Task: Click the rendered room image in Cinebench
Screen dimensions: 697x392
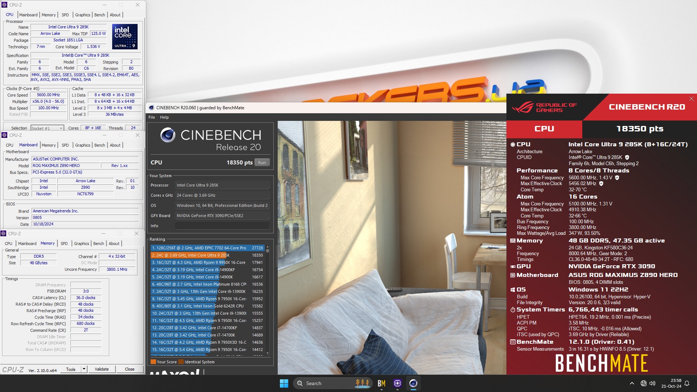Action: (392, 248)
